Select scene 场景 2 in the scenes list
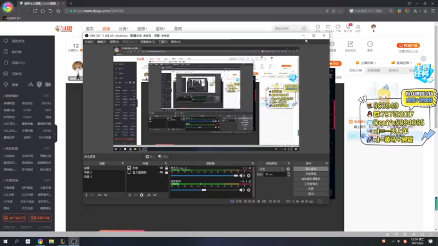The image size is (438, 246). tap(104, 172)
